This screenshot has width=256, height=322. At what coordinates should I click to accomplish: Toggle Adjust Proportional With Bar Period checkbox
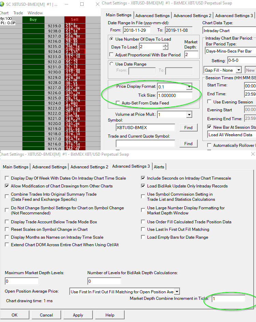point(112,55)
